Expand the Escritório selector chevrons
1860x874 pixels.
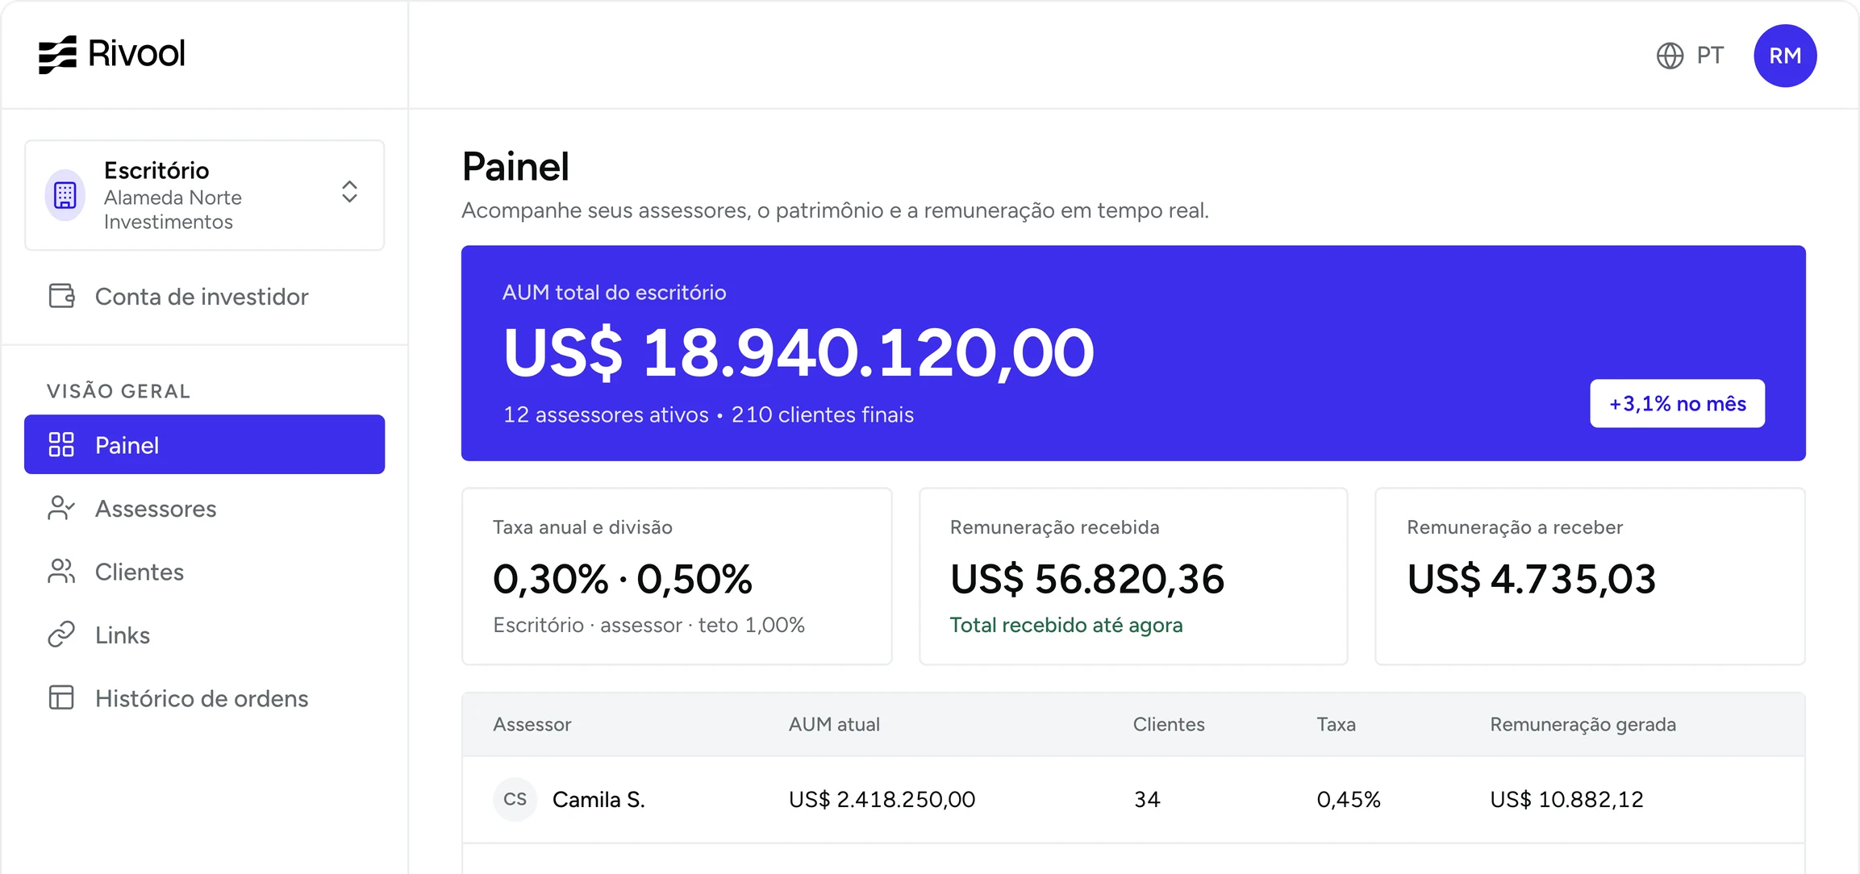(349, 192)
